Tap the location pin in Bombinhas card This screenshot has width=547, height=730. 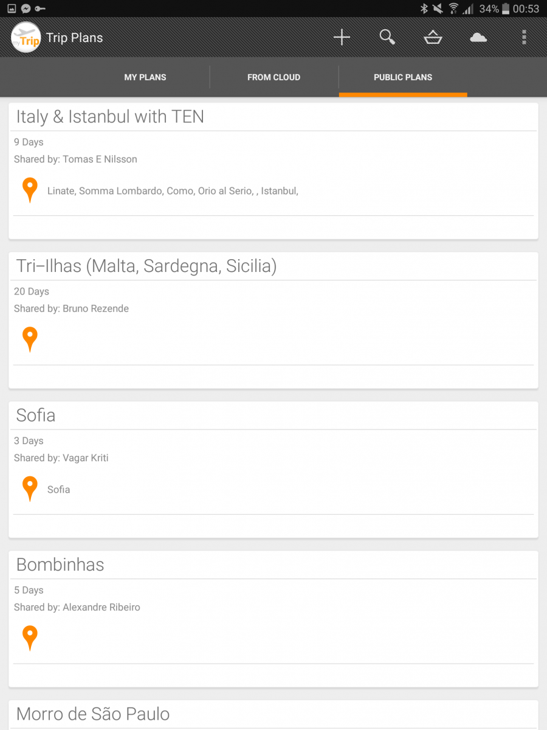pyautogui.click(x=30, y=638)
